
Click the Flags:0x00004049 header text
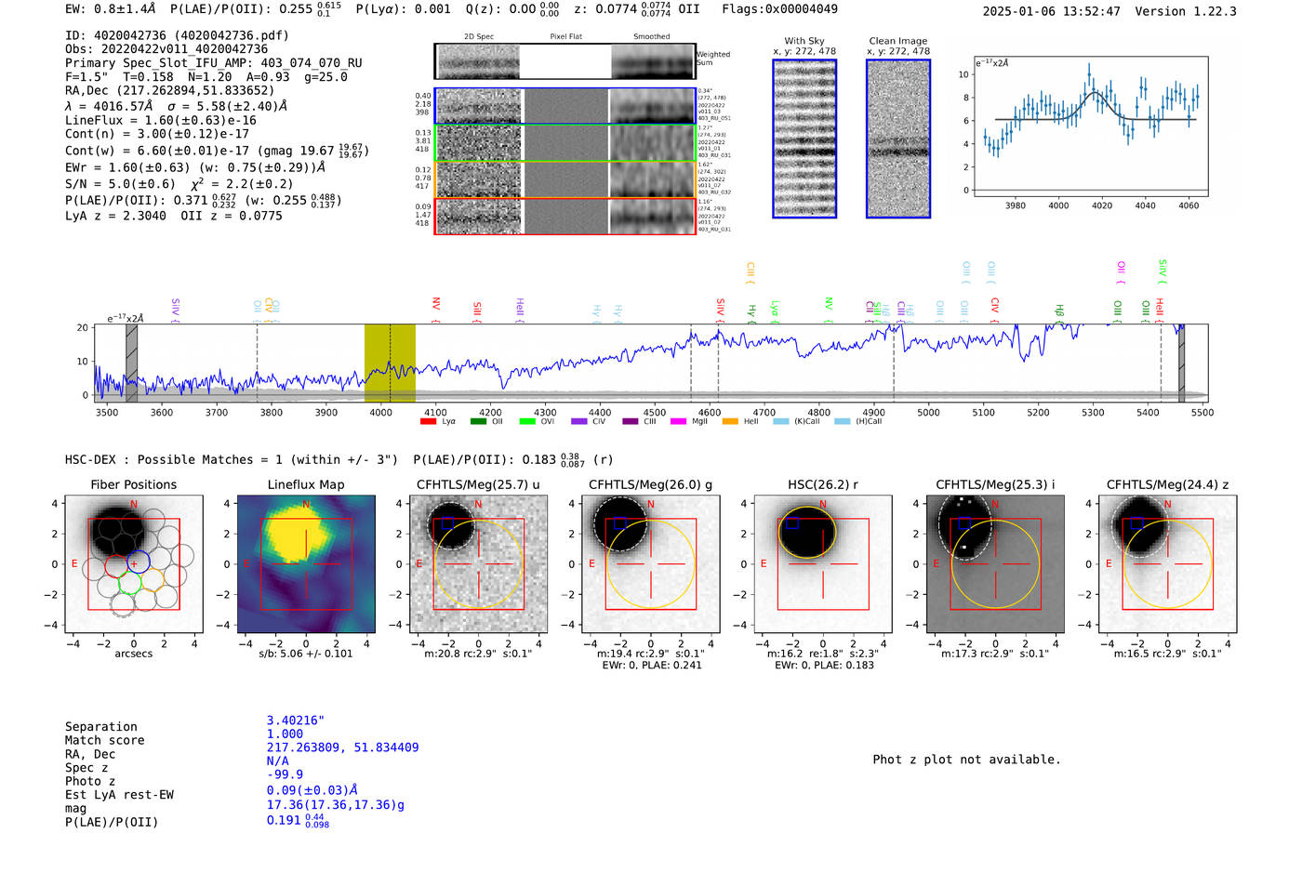click(x=779, y=9)
